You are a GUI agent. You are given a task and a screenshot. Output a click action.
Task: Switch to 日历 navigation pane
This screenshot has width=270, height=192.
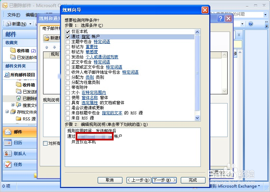pyautogui.click(x=20, y=143)
